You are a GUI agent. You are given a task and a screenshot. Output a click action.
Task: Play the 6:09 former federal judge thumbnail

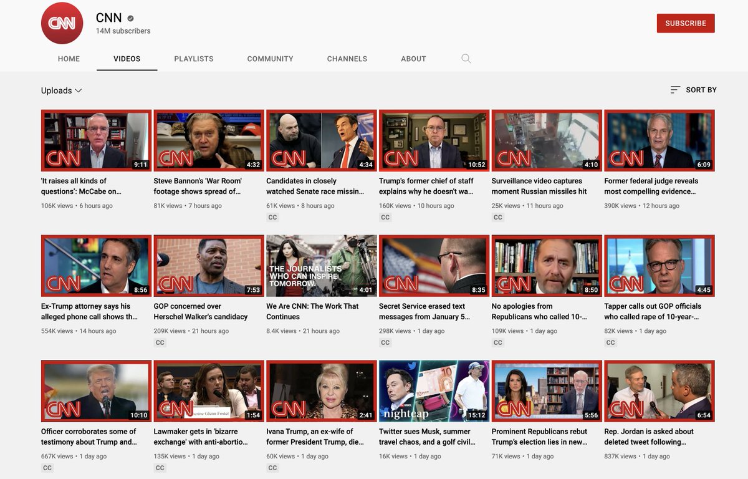[659, 140]
